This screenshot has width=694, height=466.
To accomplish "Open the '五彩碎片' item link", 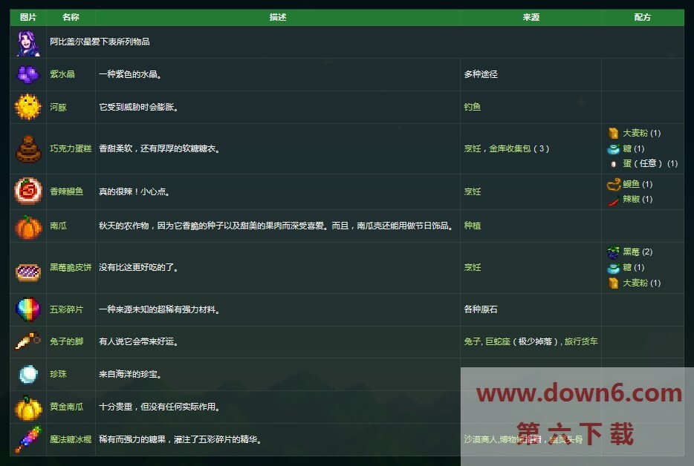I will point(66,309).
